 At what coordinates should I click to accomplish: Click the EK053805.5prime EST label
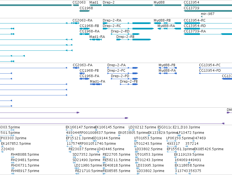coord(133,133)
